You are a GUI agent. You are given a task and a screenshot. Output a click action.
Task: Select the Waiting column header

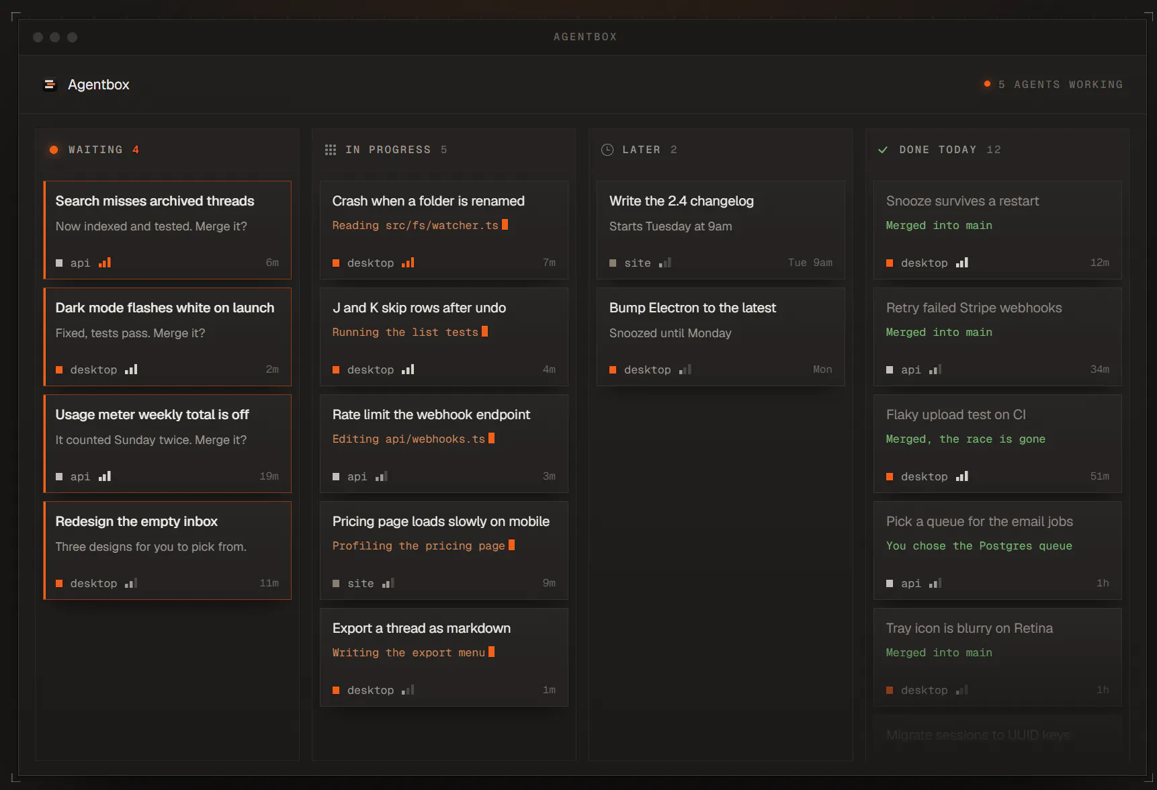(x=167, y=150)
